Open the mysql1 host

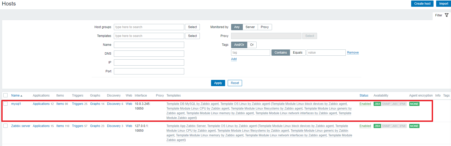click(16, 104)
